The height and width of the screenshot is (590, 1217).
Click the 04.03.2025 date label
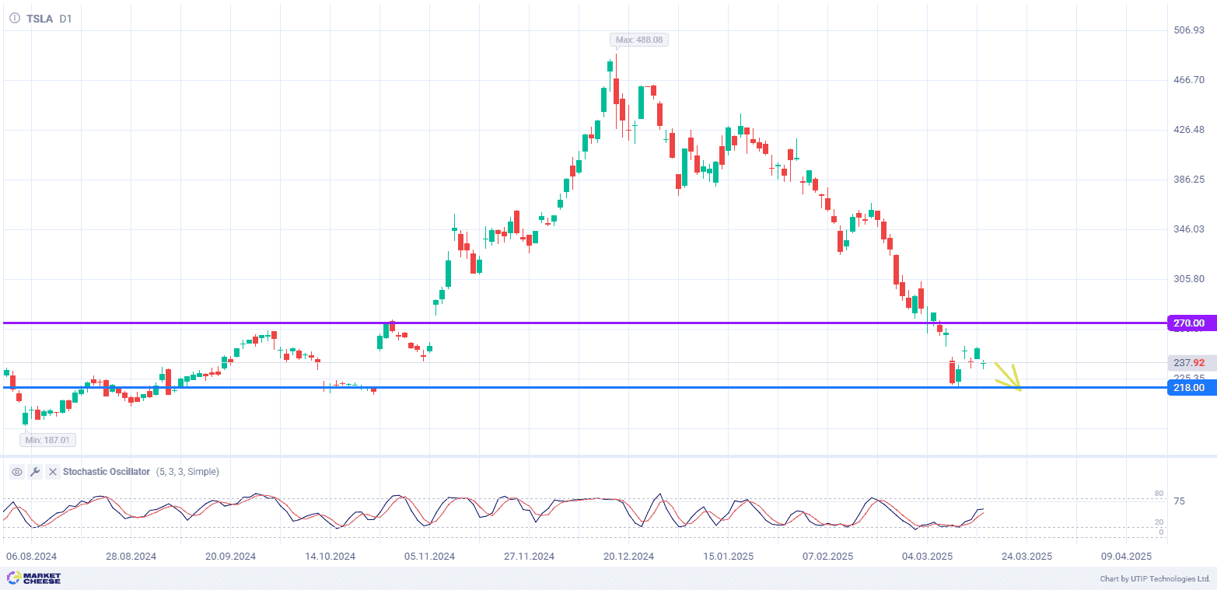927,557
